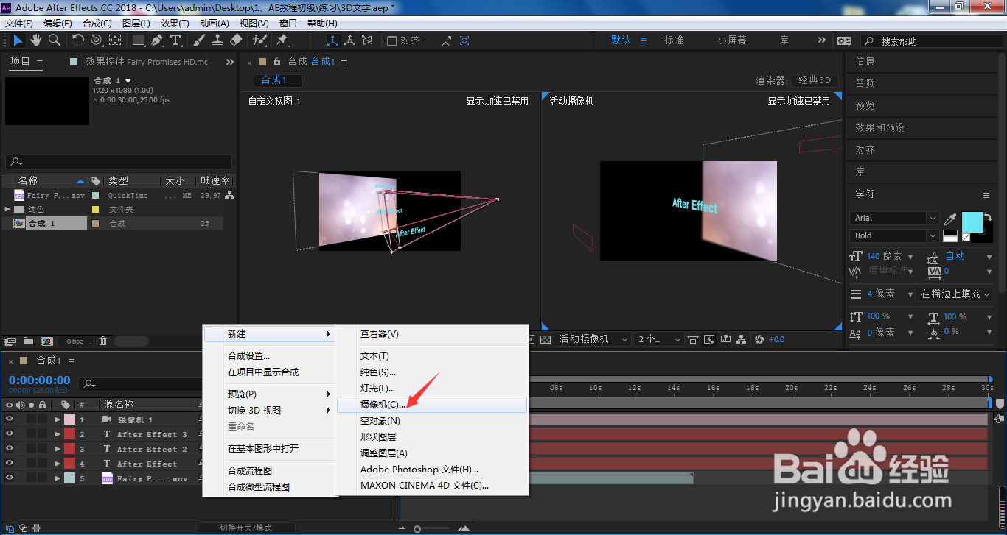Select the Brush tool
1007x535 pixels.
coord(200,40)
